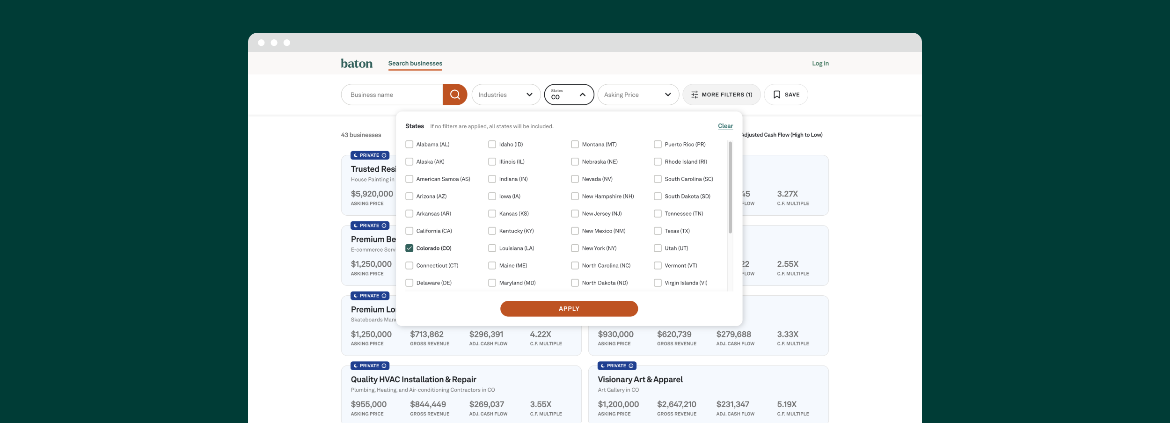Save this search with SAVE button
The height and width of the screenshot is (423, 1170).
pyautogui.click(x=786, y=95)
